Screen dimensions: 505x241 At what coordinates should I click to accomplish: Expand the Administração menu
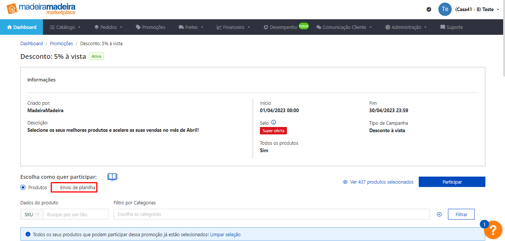406,27
